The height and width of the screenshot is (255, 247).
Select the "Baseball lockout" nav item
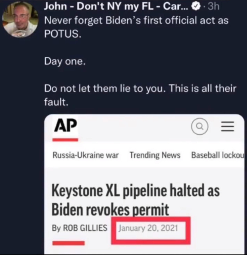pos(217,155)
